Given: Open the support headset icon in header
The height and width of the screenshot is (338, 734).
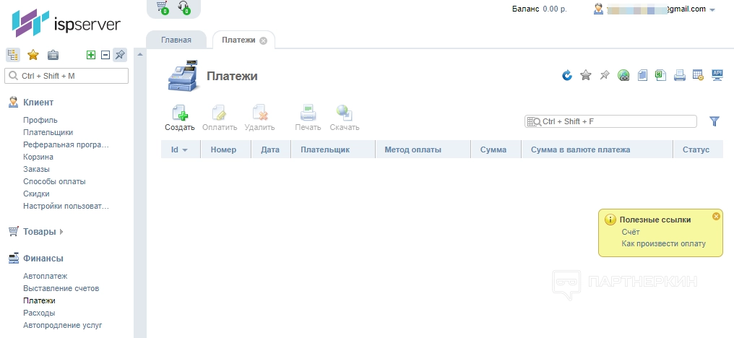Looking at the screenshot, I should point(184,7).
